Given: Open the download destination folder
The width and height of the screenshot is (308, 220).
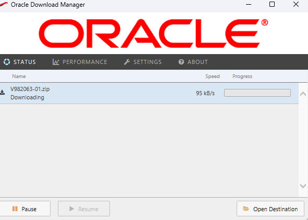Looking at the screenshot, I should pos(270,209).
